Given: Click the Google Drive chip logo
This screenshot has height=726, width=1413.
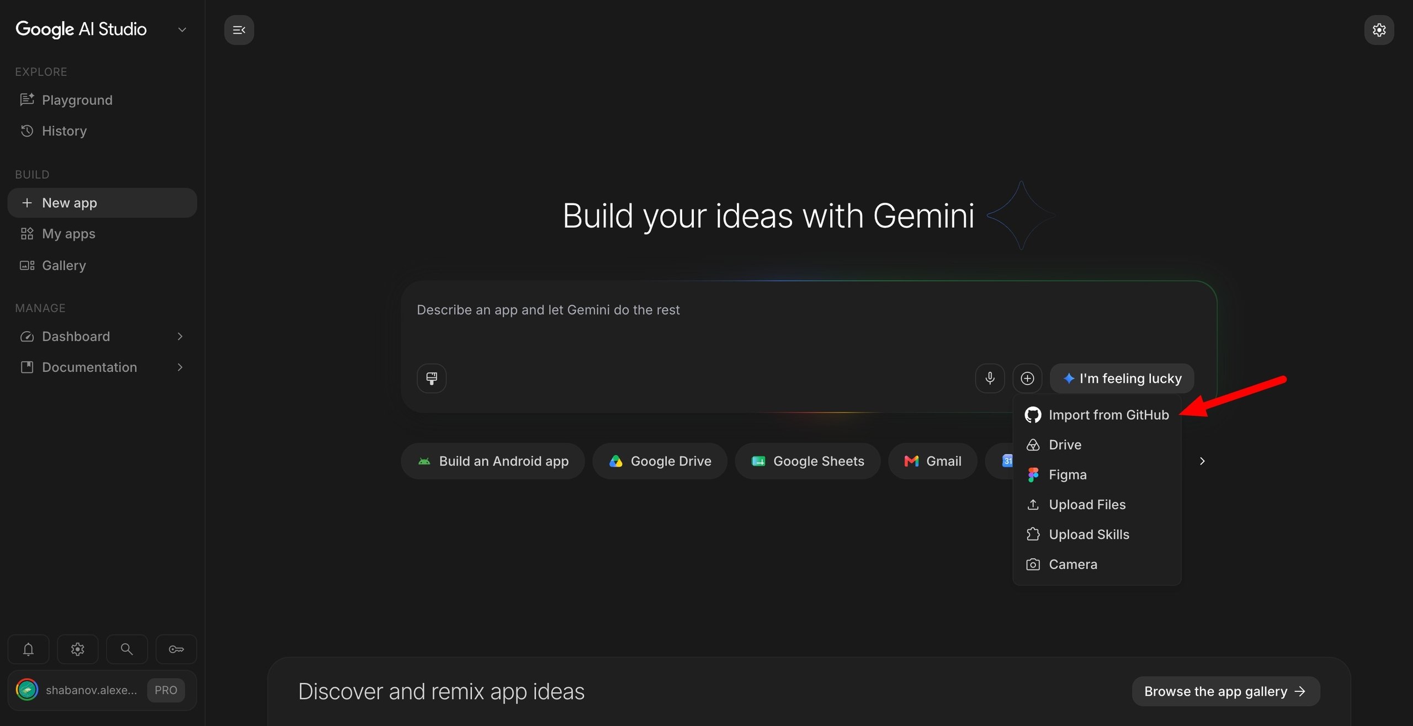Looking at the screenshot, I should point(615,461).
